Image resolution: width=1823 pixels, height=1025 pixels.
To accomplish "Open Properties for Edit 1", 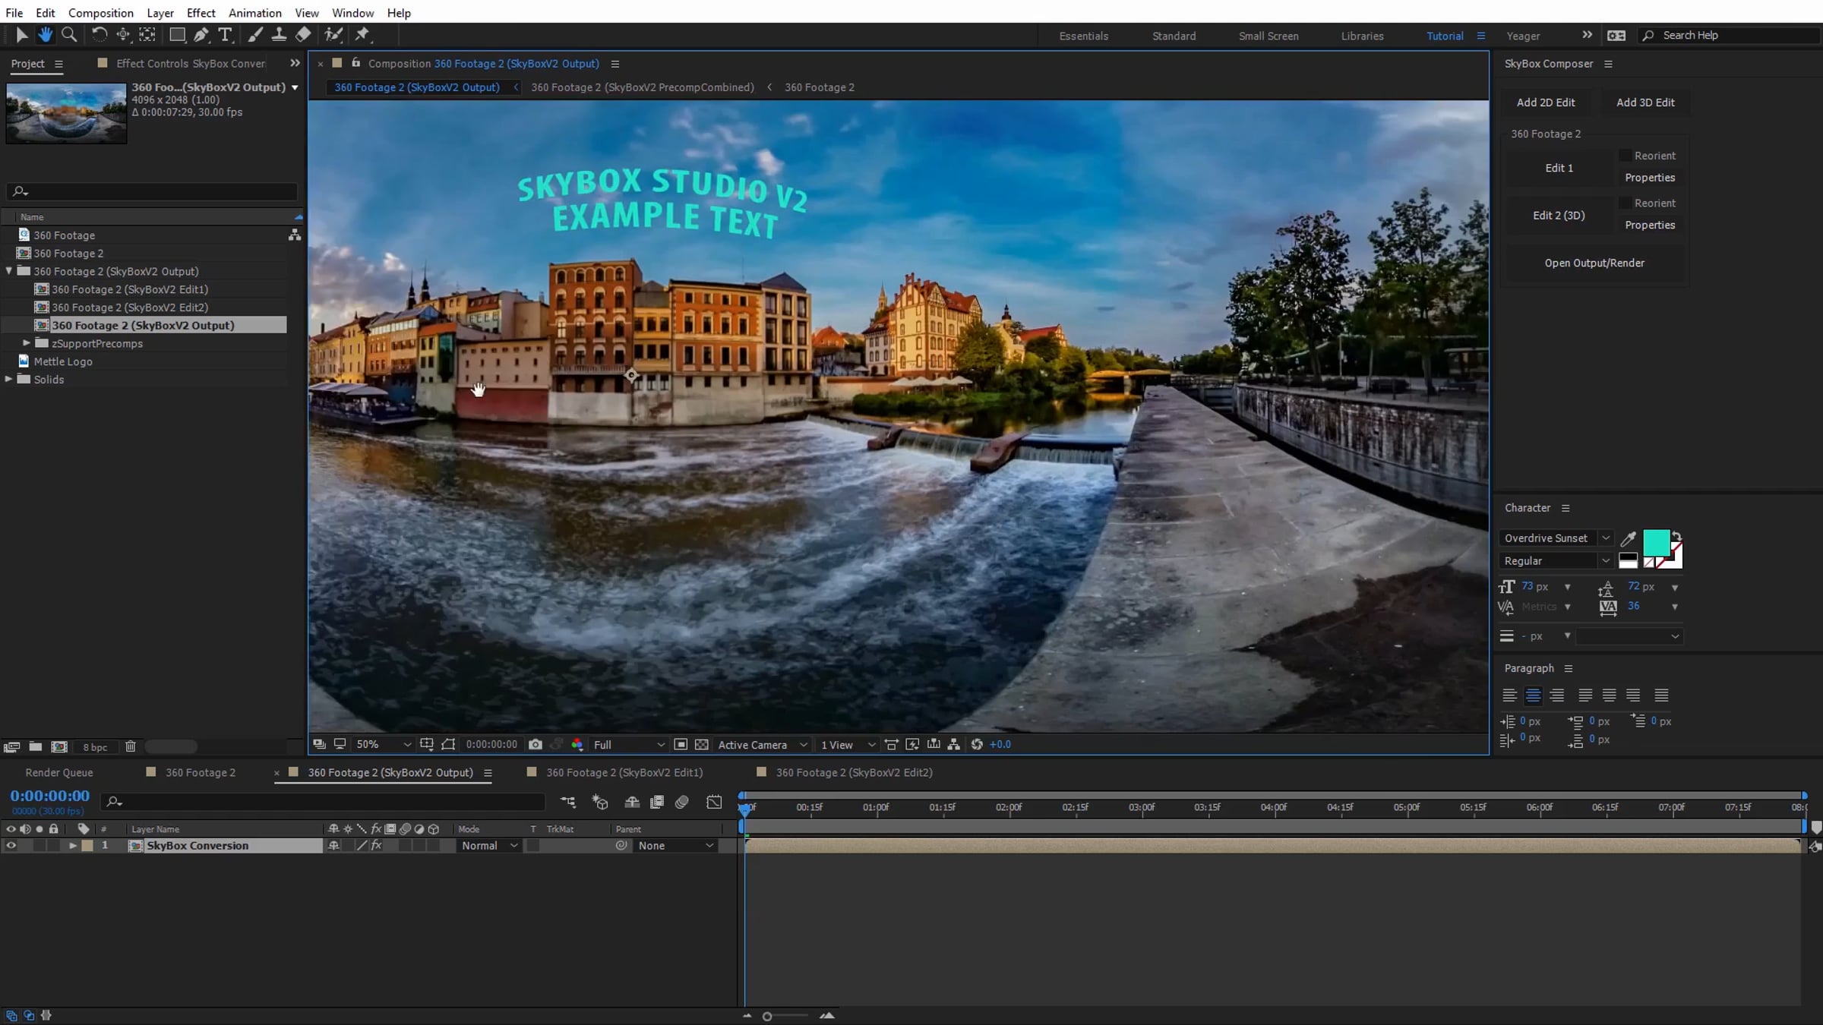I will point(1650,178).
